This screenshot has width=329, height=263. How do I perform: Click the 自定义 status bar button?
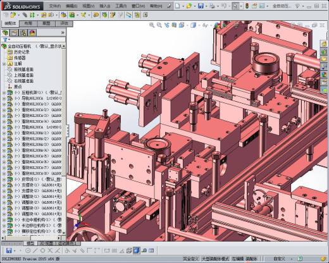click(279, 259)
